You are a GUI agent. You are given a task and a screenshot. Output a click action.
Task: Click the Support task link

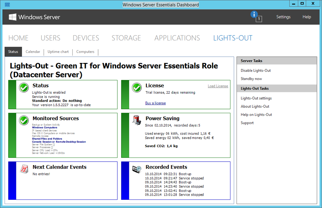[247, 123]
